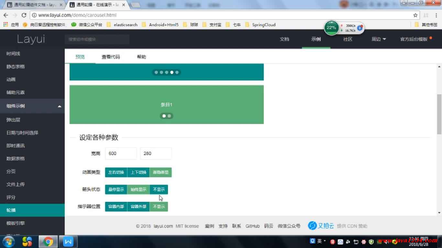Edit the height field showing 280
The height and width of the screenshot is (248, 442).
click(x=156, y=153)
